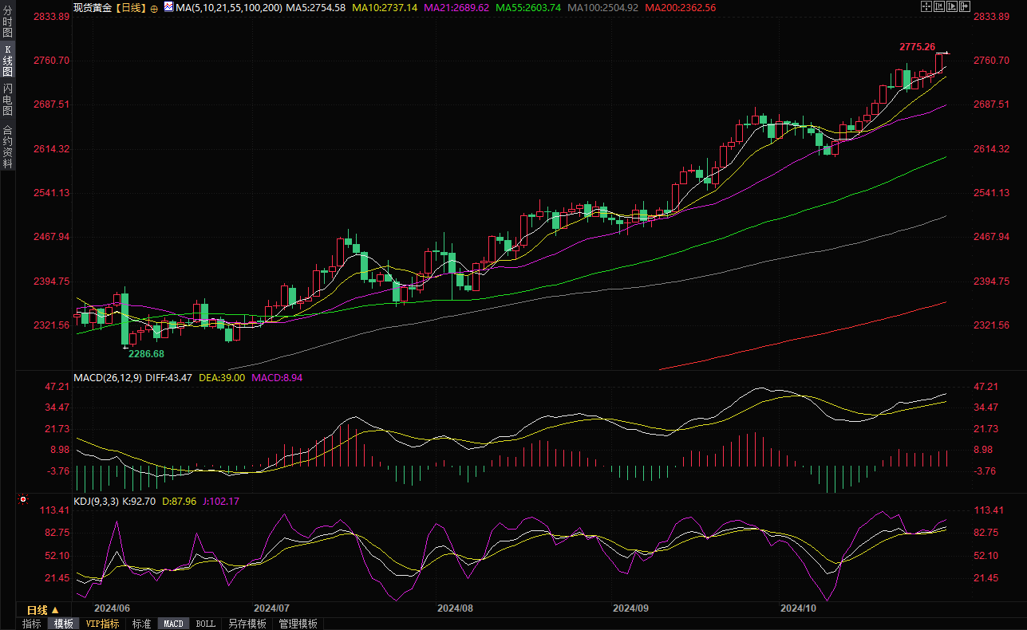The height and width of the screenshot is (630, 1027).
Task: Switch to the 标准 template
Action: 141,624
